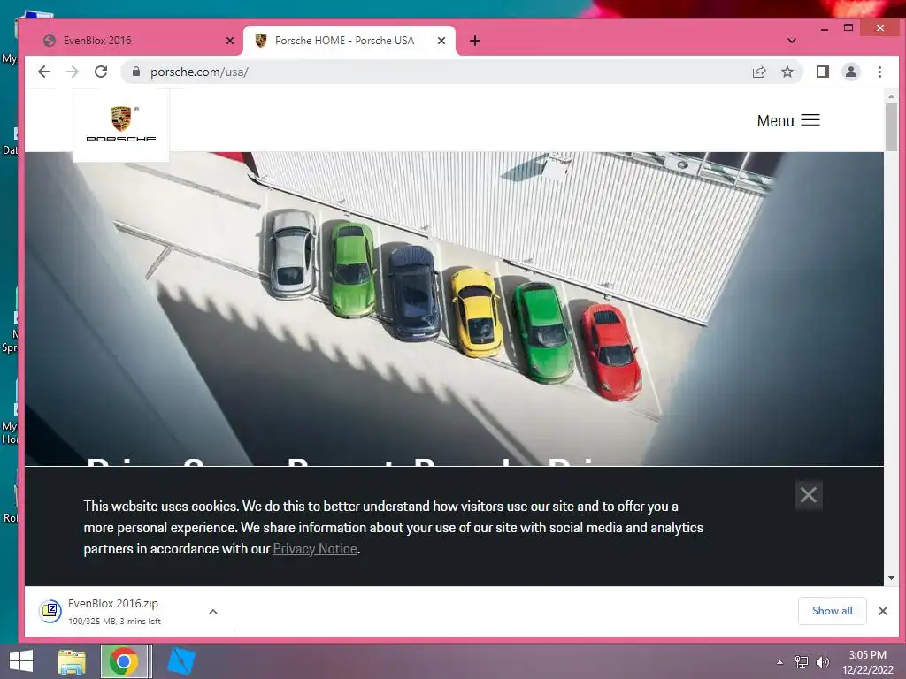
Task: Open the blue Roblox Studio taskbar icon
Action: point(181,661)
